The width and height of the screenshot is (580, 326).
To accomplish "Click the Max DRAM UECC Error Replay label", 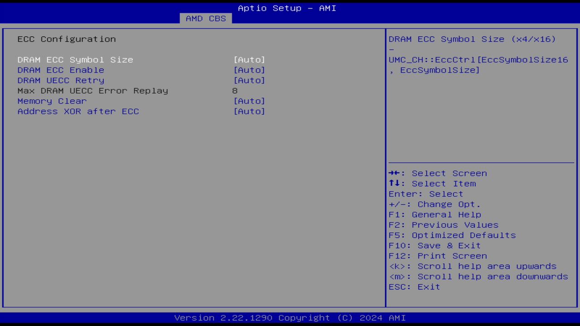I will click(93, 91).
